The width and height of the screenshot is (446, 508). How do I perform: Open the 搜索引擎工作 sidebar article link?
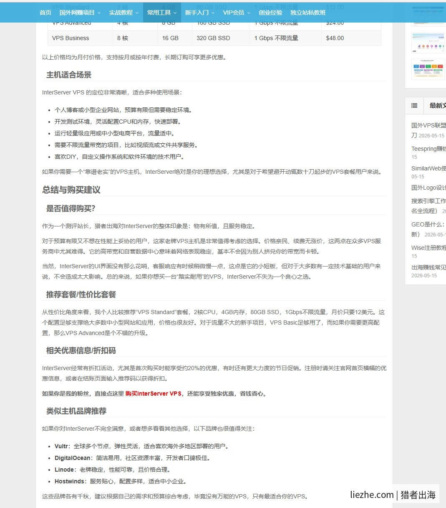pos(428,201)
